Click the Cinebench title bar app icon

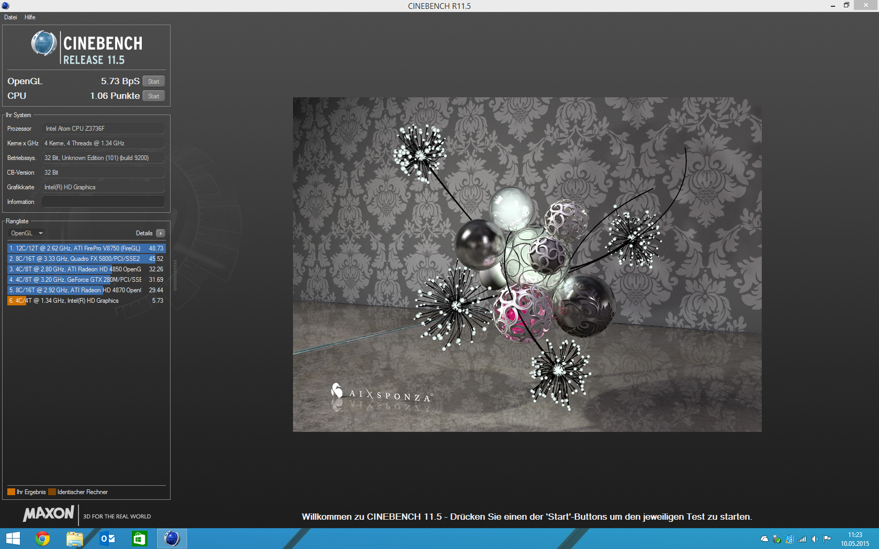pos(5,6)
